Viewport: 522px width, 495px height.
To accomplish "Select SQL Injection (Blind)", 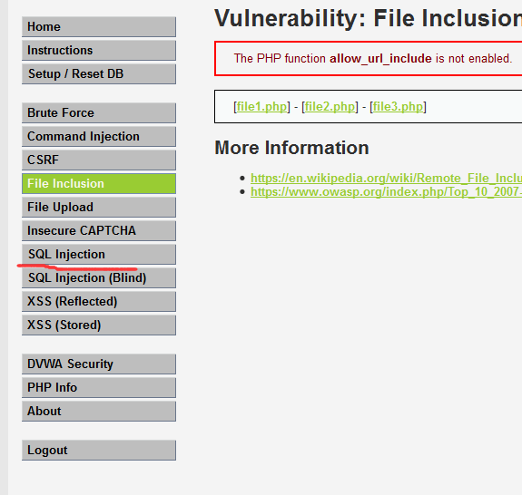I will [99, 278].
